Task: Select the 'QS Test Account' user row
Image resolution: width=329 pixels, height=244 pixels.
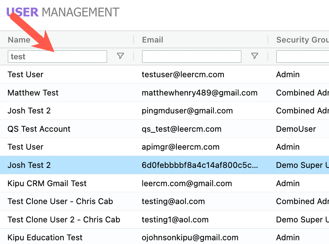Action: (x=39, y=129)
